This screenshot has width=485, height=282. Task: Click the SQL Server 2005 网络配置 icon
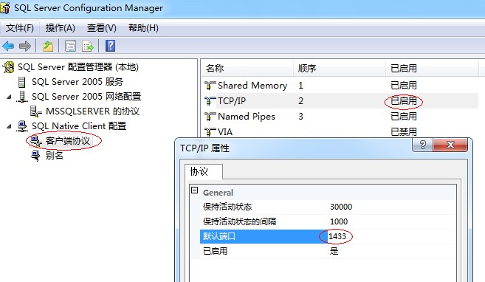[x=22, y=97]
